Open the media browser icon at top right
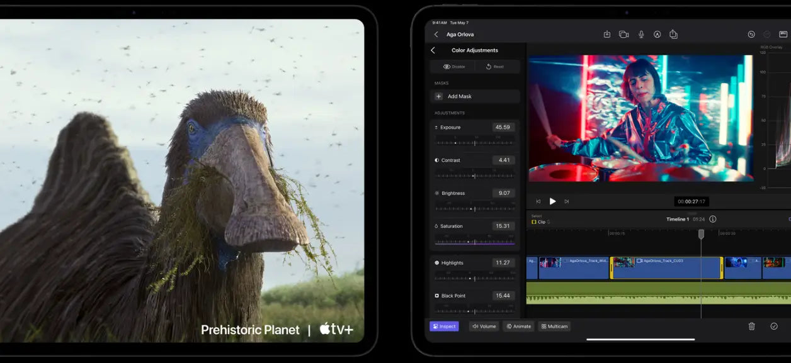The width and height of the screenshot is (791, 363). tap(783, 35)
